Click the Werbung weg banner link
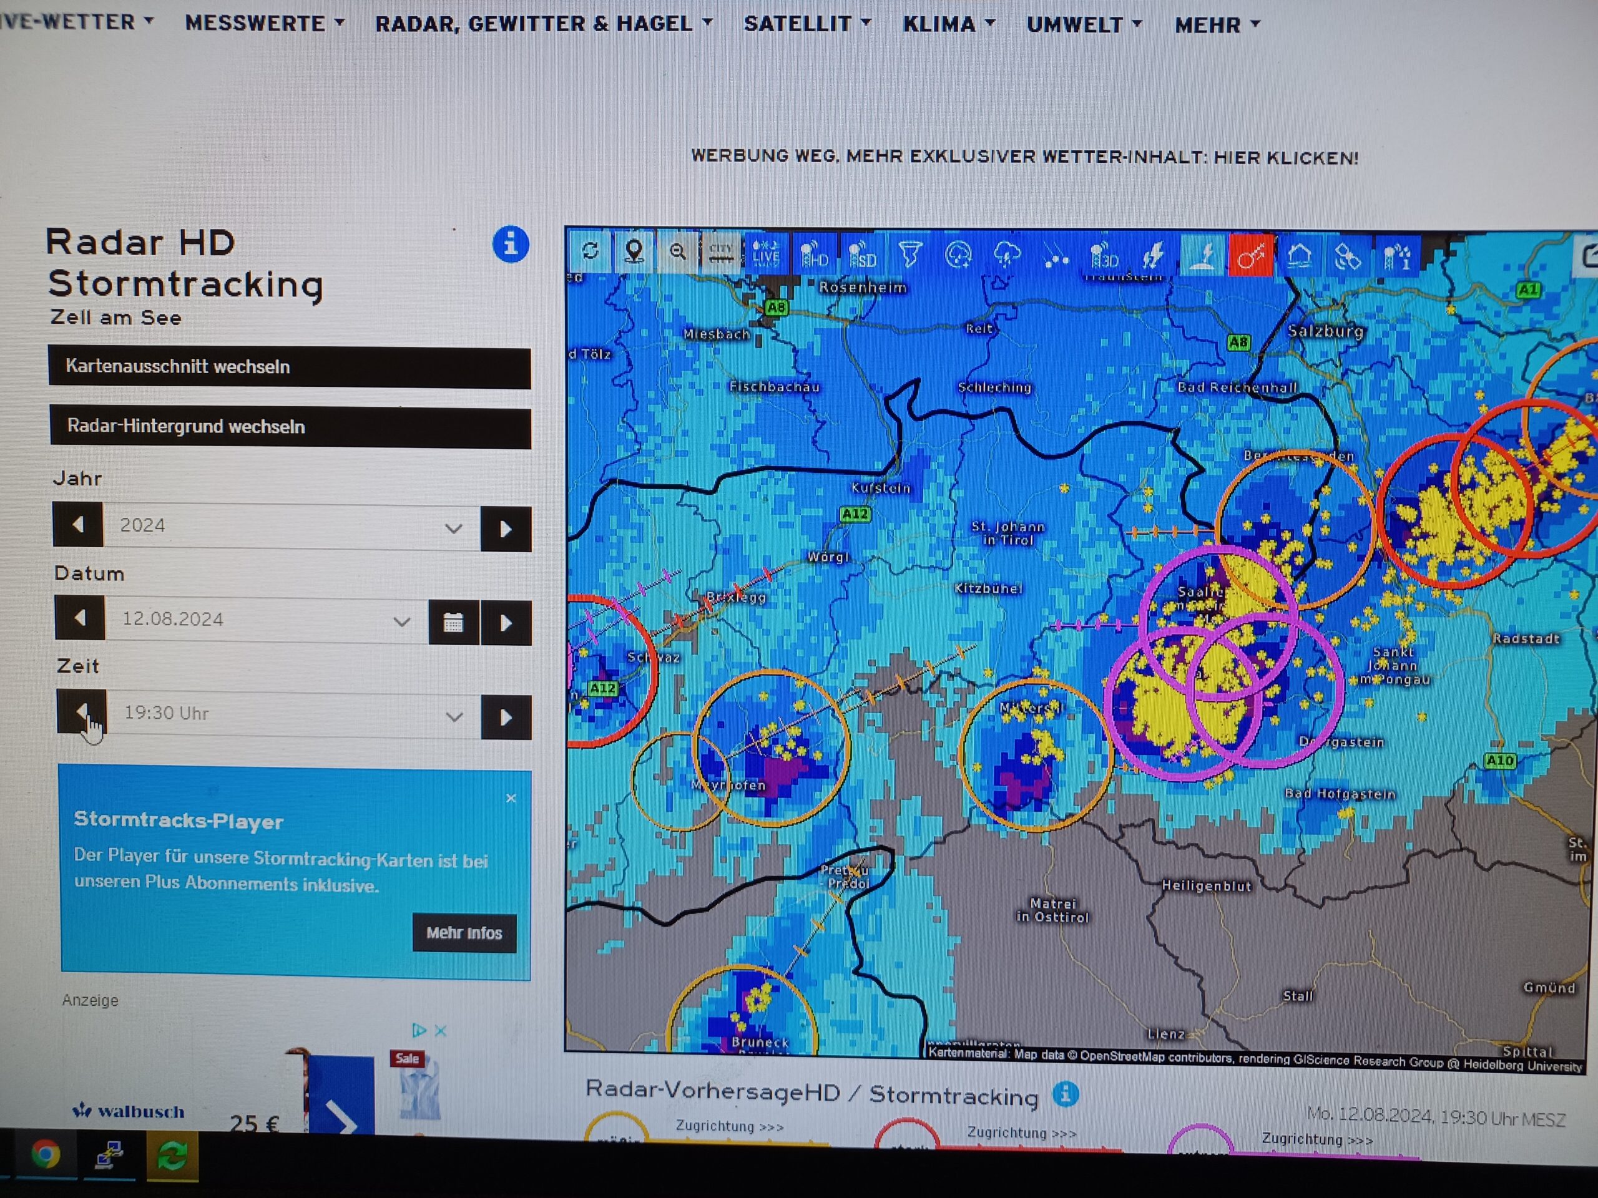 click(1024, 157)
